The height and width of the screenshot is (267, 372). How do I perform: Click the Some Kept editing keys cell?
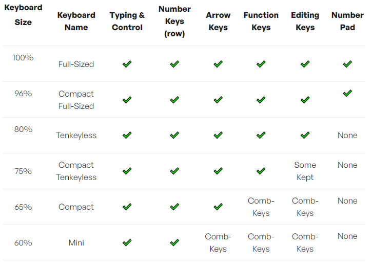[305, 171]
